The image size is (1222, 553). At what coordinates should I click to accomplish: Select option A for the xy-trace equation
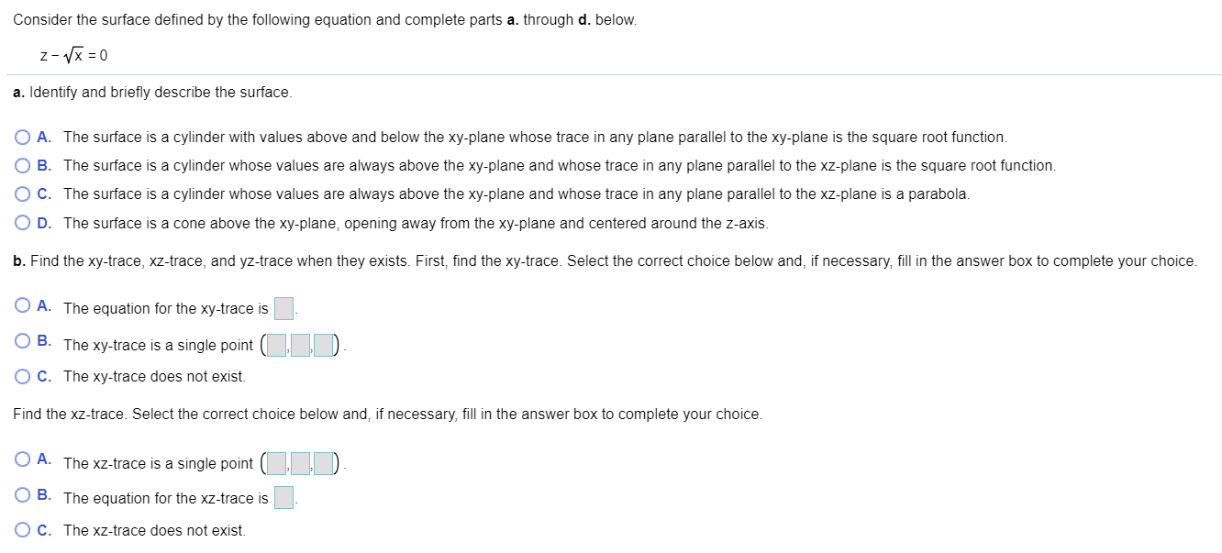tap(21, 304)
